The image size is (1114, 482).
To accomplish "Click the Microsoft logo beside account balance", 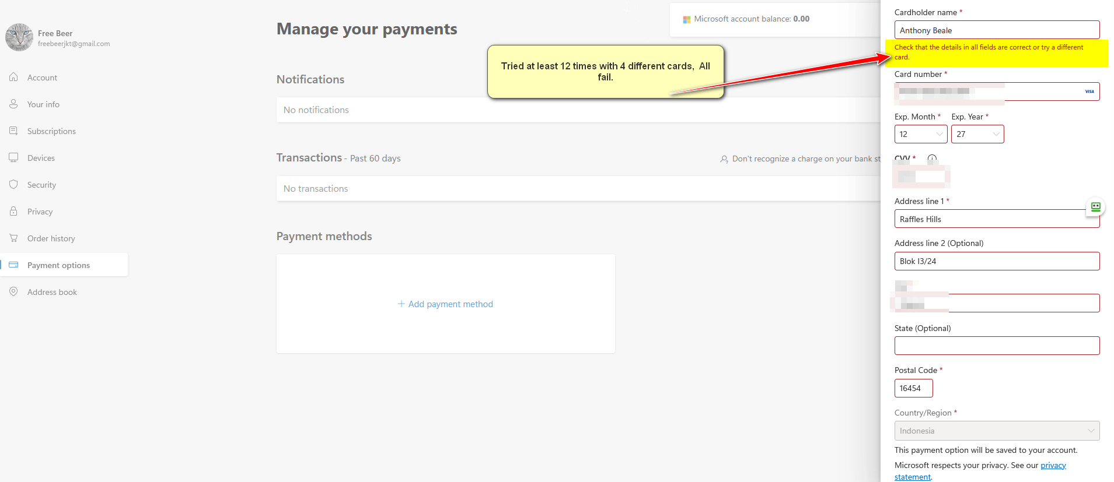I will coord(687,19).
